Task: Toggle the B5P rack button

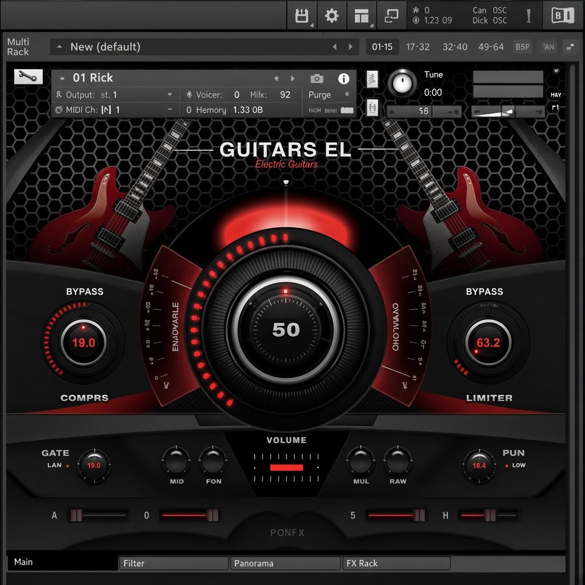Action: point(522,47)
